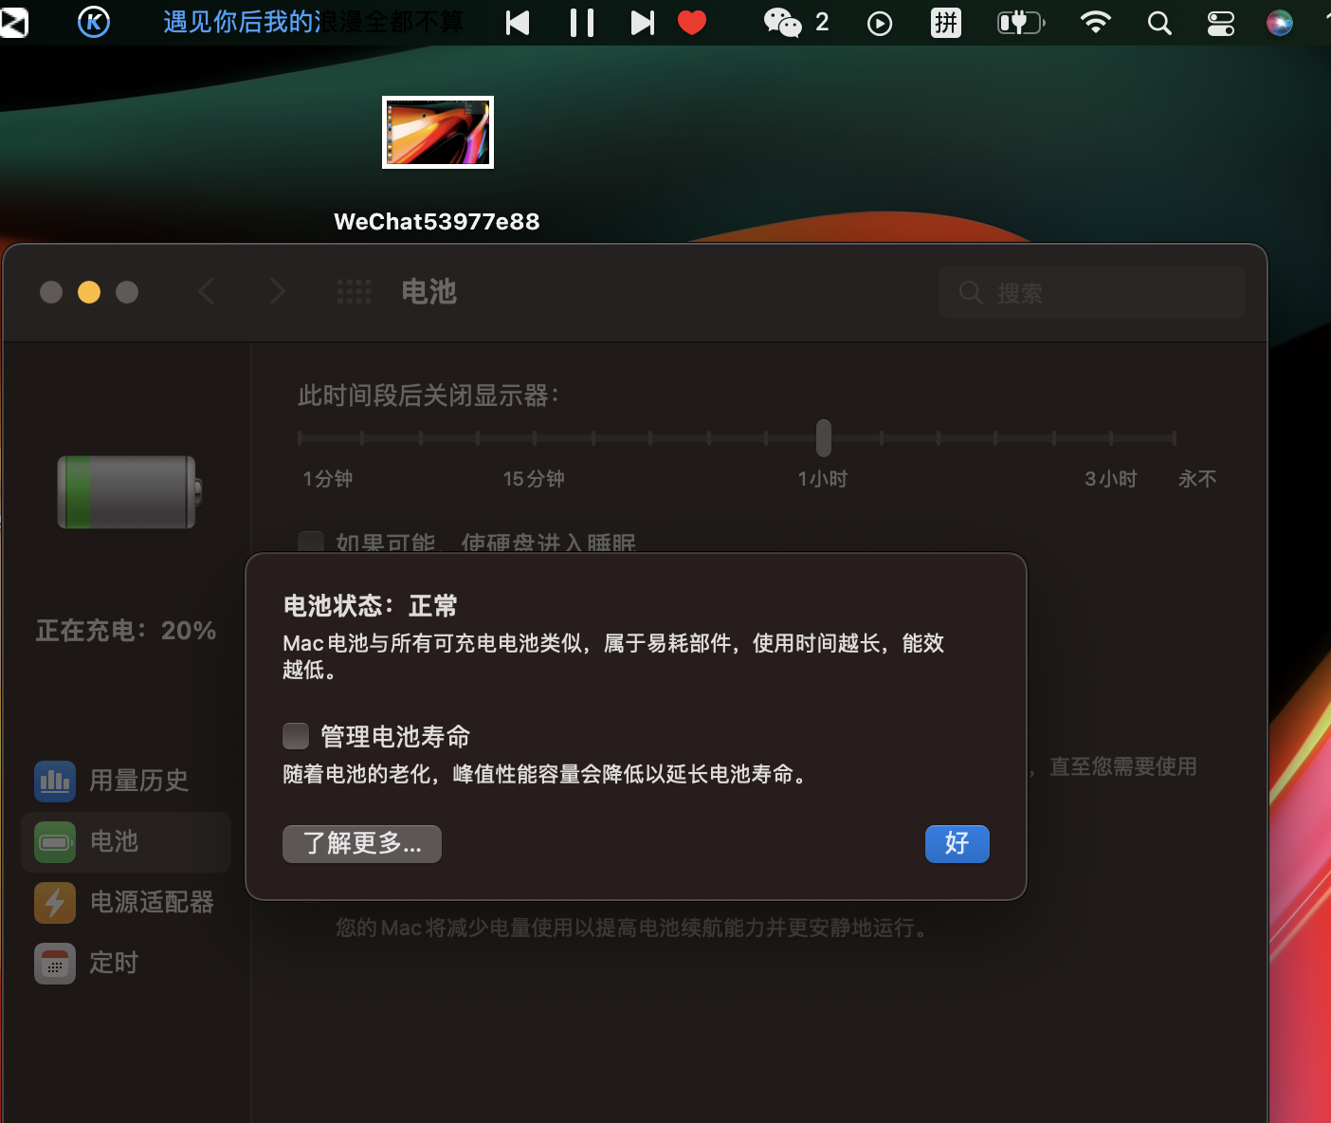Click the Kugou music K icon

pyautogui.click(x=93, y=22)
